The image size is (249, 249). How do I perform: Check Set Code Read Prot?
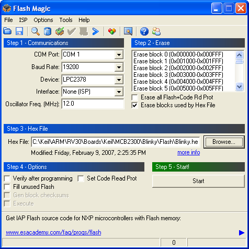pos(81,178)
